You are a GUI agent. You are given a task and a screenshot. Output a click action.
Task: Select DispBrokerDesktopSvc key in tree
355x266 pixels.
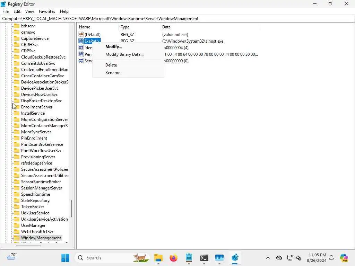tap(42, 101)
